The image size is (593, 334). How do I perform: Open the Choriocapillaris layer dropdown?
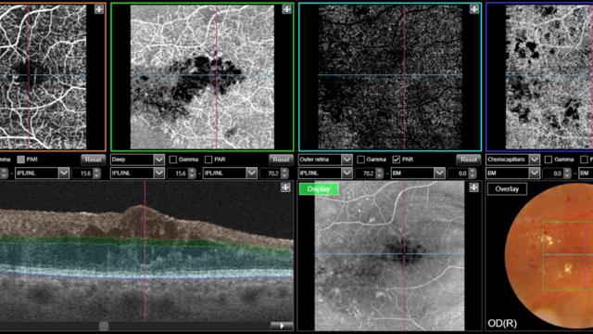tap(535, 160)
